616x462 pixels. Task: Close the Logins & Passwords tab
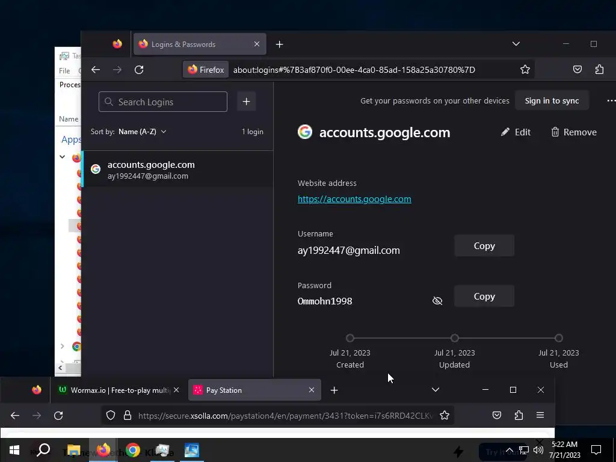(257, 44)
